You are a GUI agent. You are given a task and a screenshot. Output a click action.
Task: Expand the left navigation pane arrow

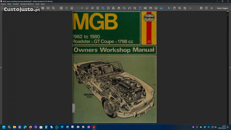tap(1, 67)
